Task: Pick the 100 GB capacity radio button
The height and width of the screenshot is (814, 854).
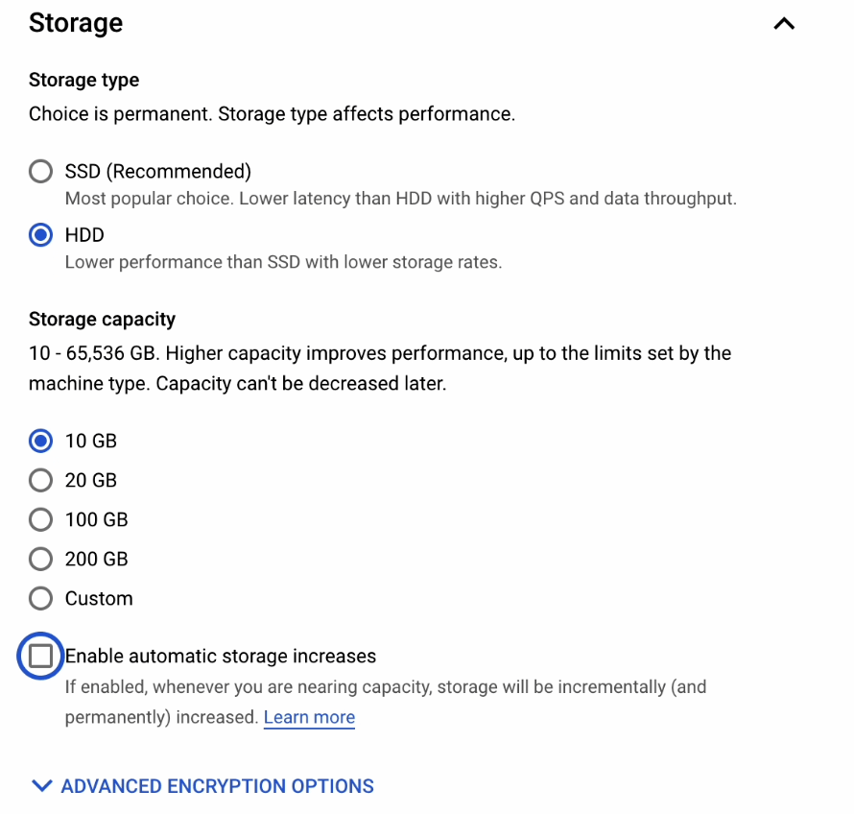Action: (x=40, y=519)
